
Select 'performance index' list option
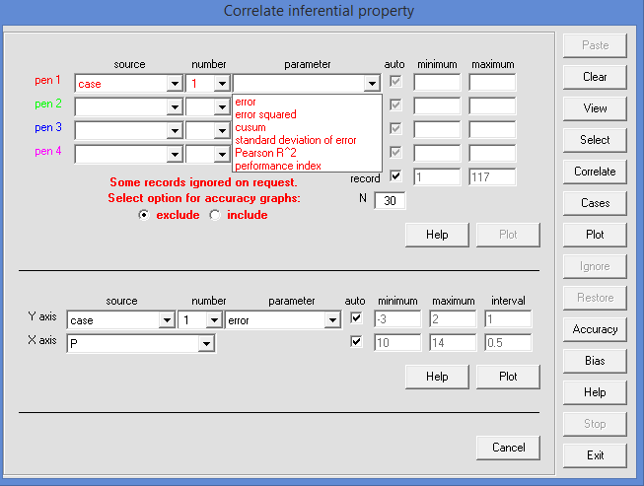pyautogui.click(x=276, y=166)
